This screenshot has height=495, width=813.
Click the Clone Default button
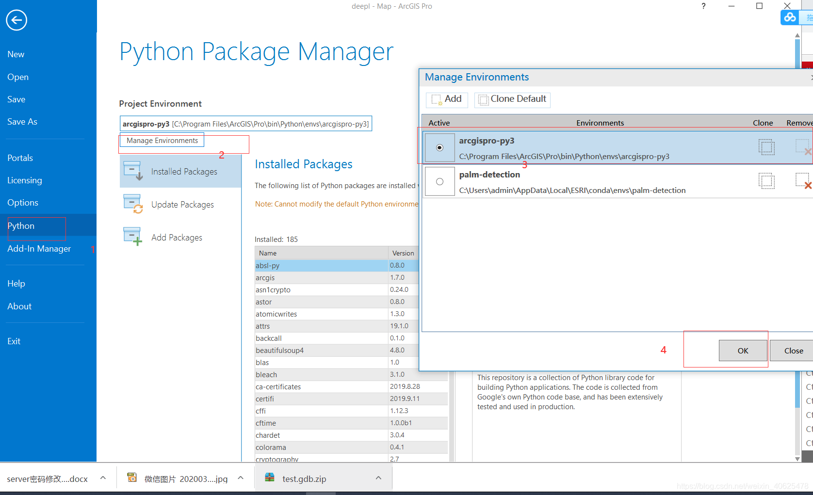(512, 99)
